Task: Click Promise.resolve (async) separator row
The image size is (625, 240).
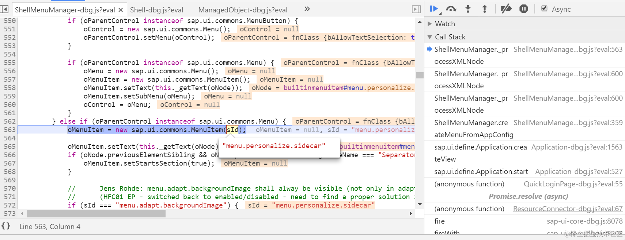Action: pyautogui.click(x=524, y=196)
